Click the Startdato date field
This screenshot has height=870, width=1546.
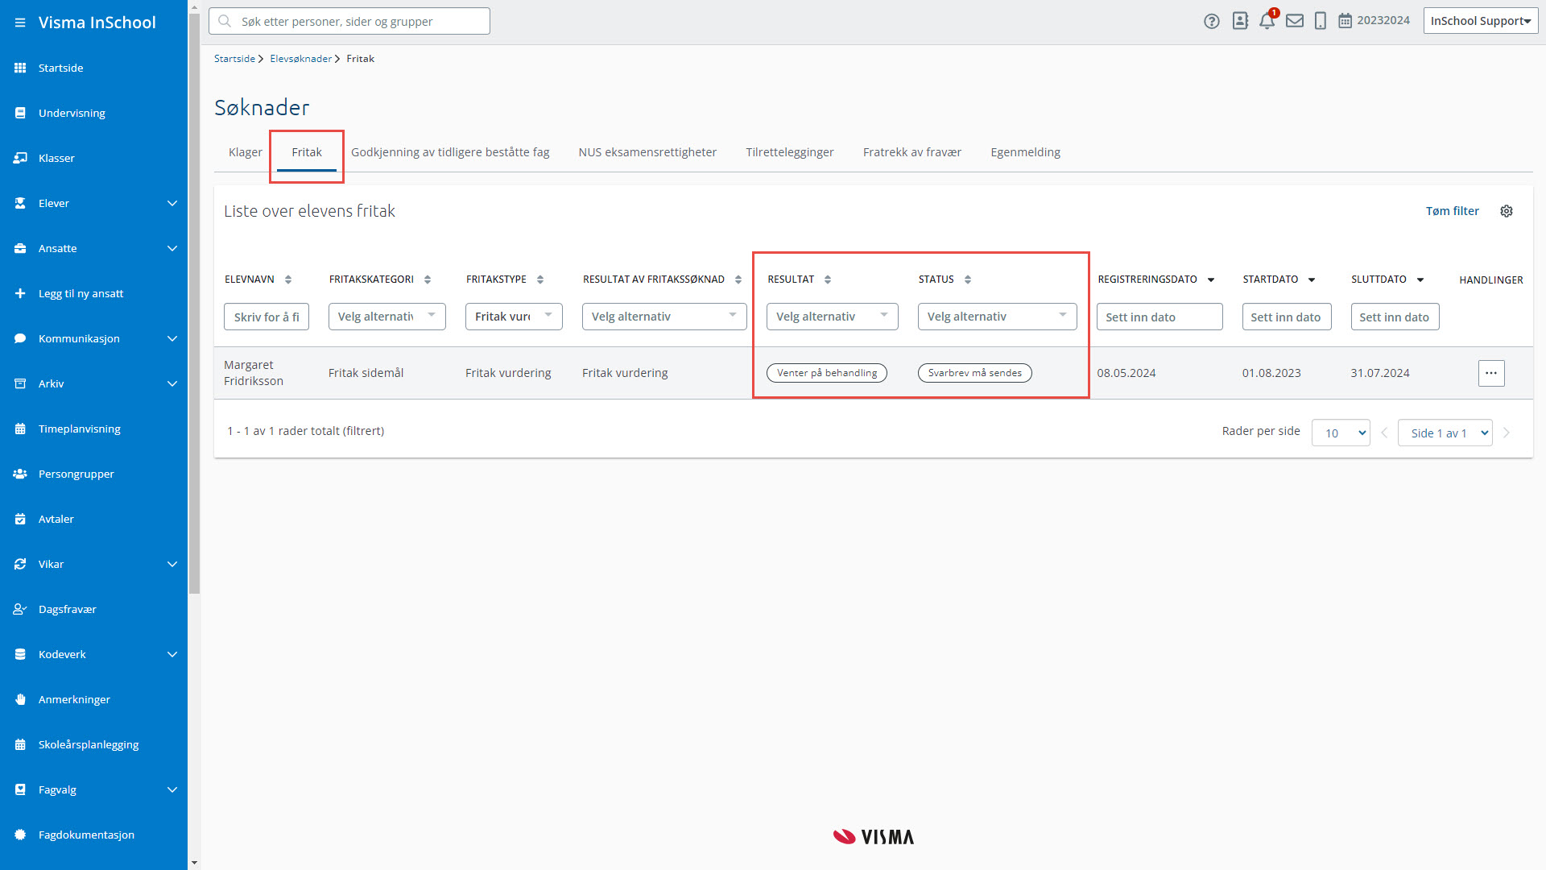coord(1287,317)
